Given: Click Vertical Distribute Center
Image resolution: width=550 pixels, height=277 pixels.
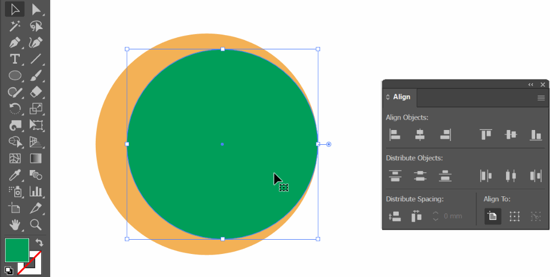Looking at the screenshot, I should (420, 176).
